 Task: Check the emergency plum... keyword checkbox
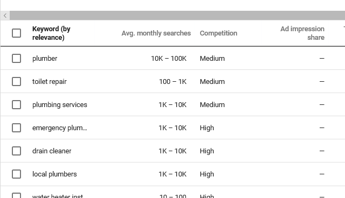[17, 128]
